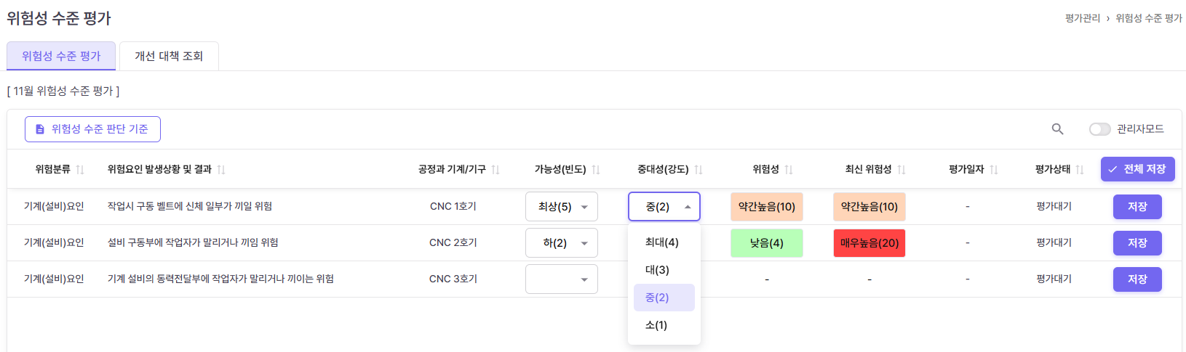The height and width of the screenshot is (352, 1186).
Task: Click the red 매우높음(20) risk badge
Action: (x=869, y=243)
